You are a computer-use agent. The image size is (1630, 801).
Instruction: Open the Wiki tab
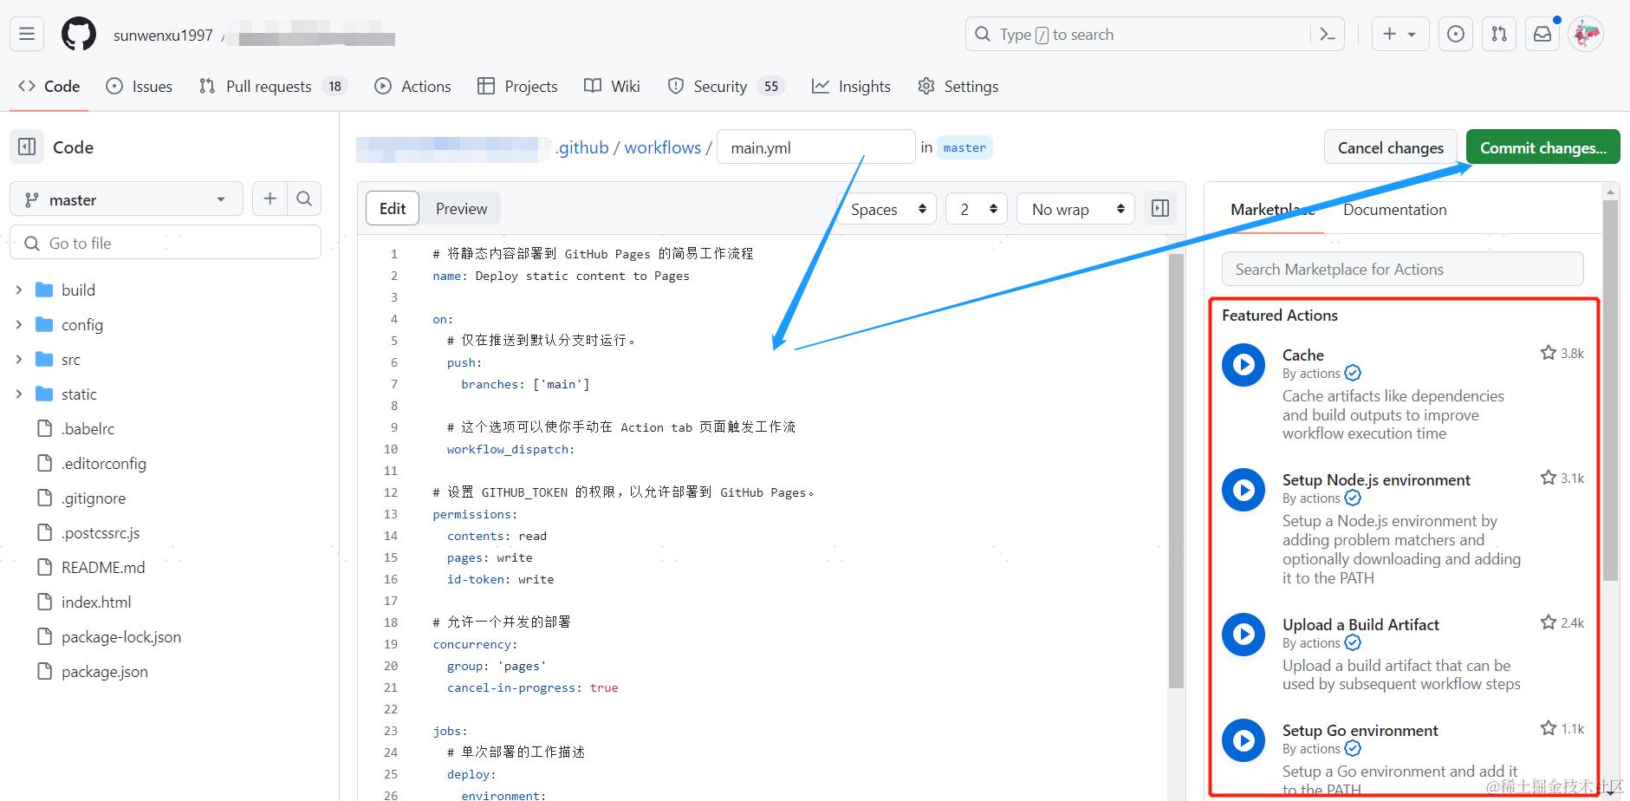613,87
